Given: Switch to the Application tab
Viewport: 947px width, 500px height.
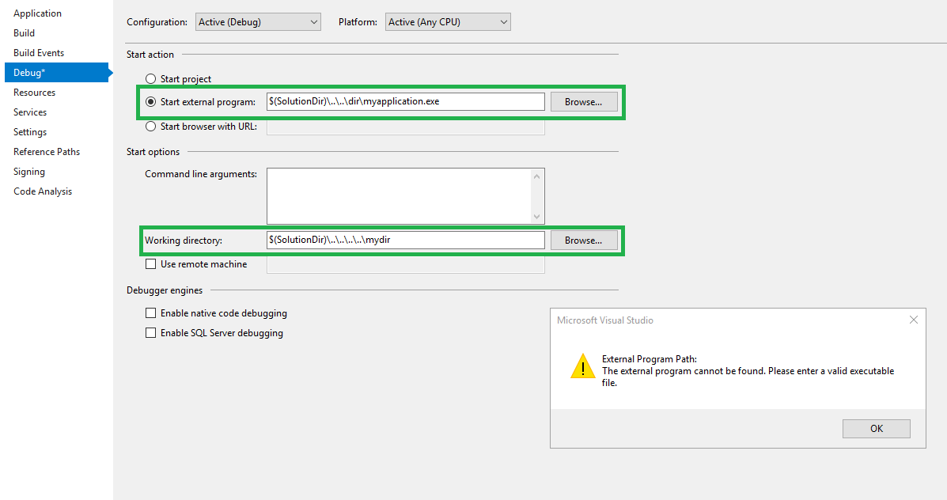Looking at the screenshot, I should (37, 13).
